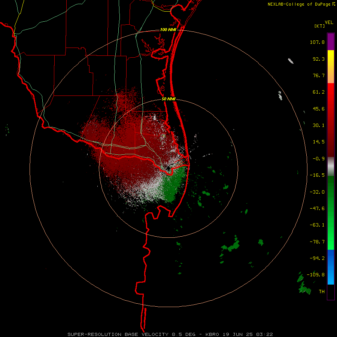Click the VEL legend title
Viewport: 337px width, 337px height.
pos(329,22)
